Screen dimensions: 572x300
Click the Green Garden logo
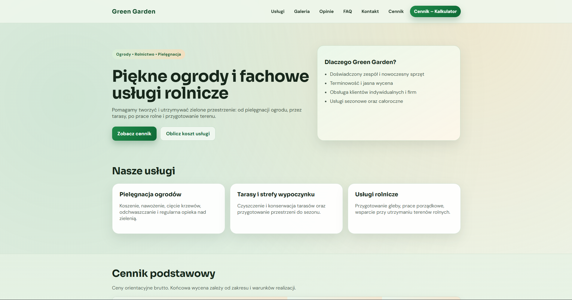pos(133,11)
